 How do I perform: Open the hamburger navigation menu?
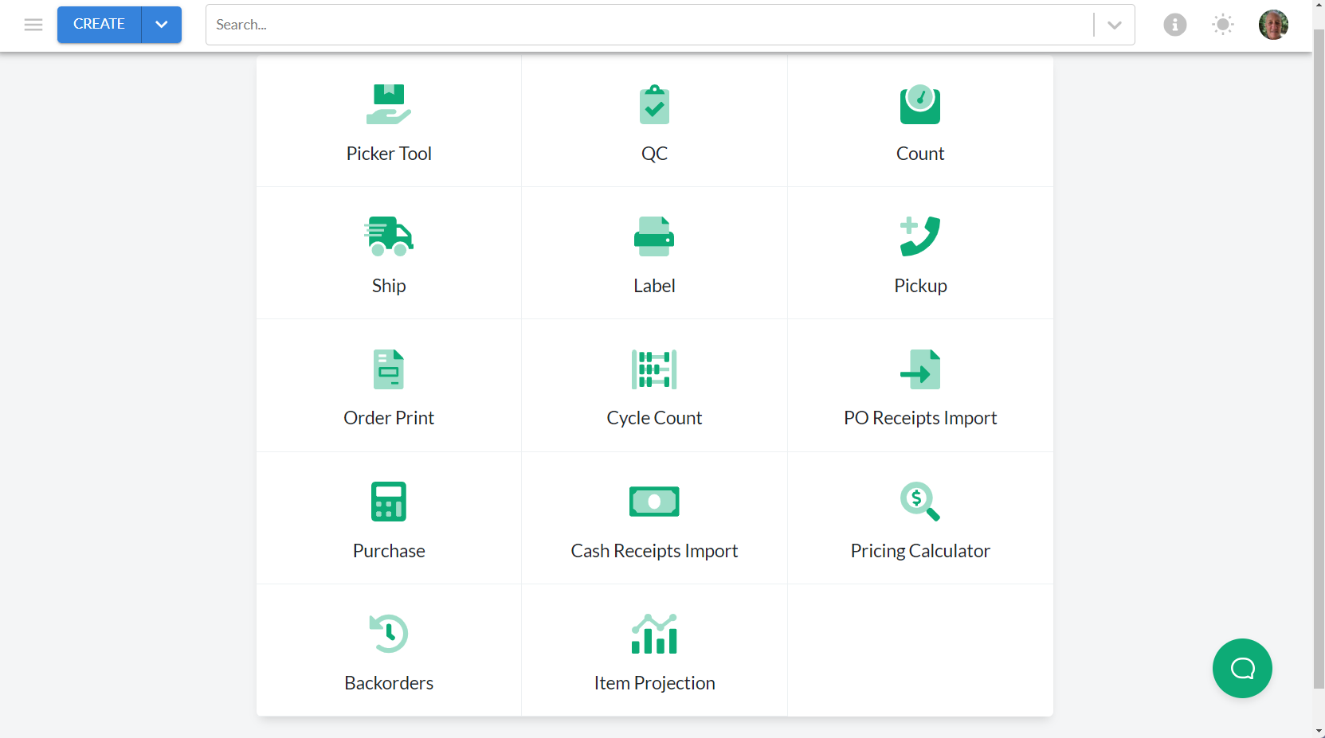33,25
